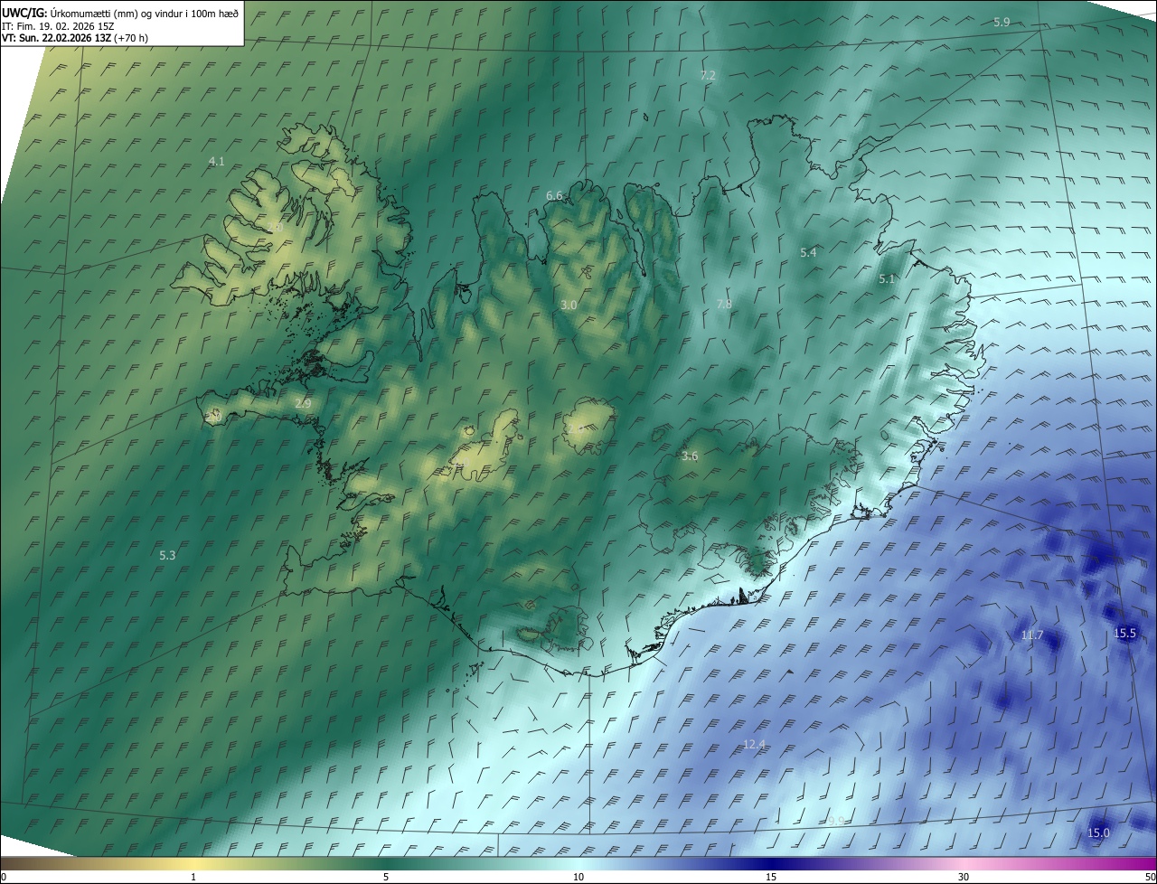Click the initial time line 'IT: Fim. 19. 02. 2026 15Z'

[57, 25]
